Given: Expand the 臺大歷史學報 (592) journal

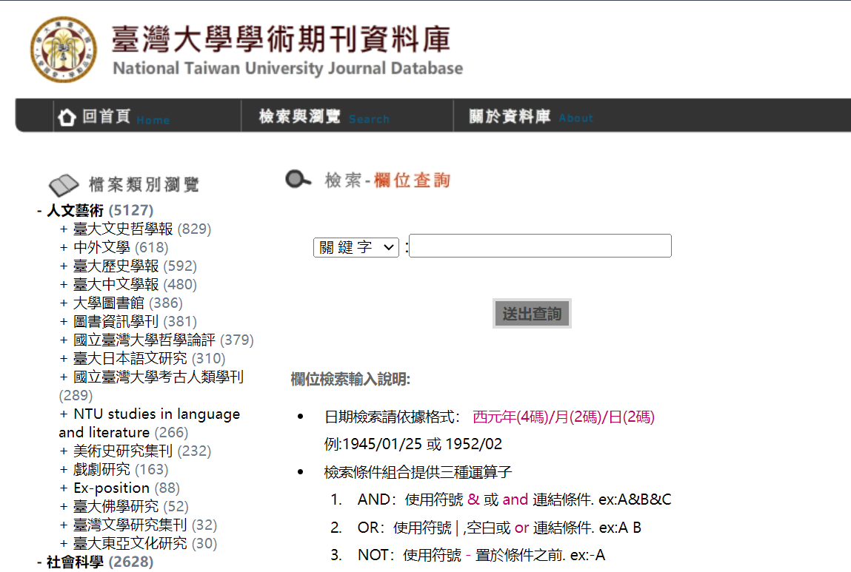Looking at the screenshot, I should click(128, 266).
